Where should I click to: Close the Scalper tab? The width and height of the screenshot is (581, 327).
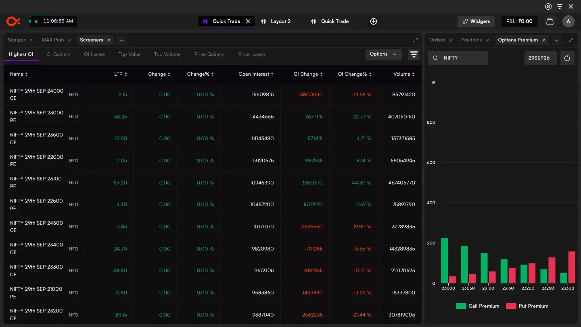point(31,40)
